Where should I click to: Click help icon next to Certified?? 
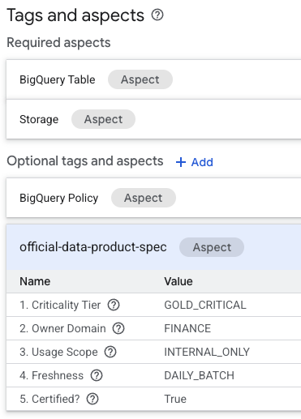[92, 399]
